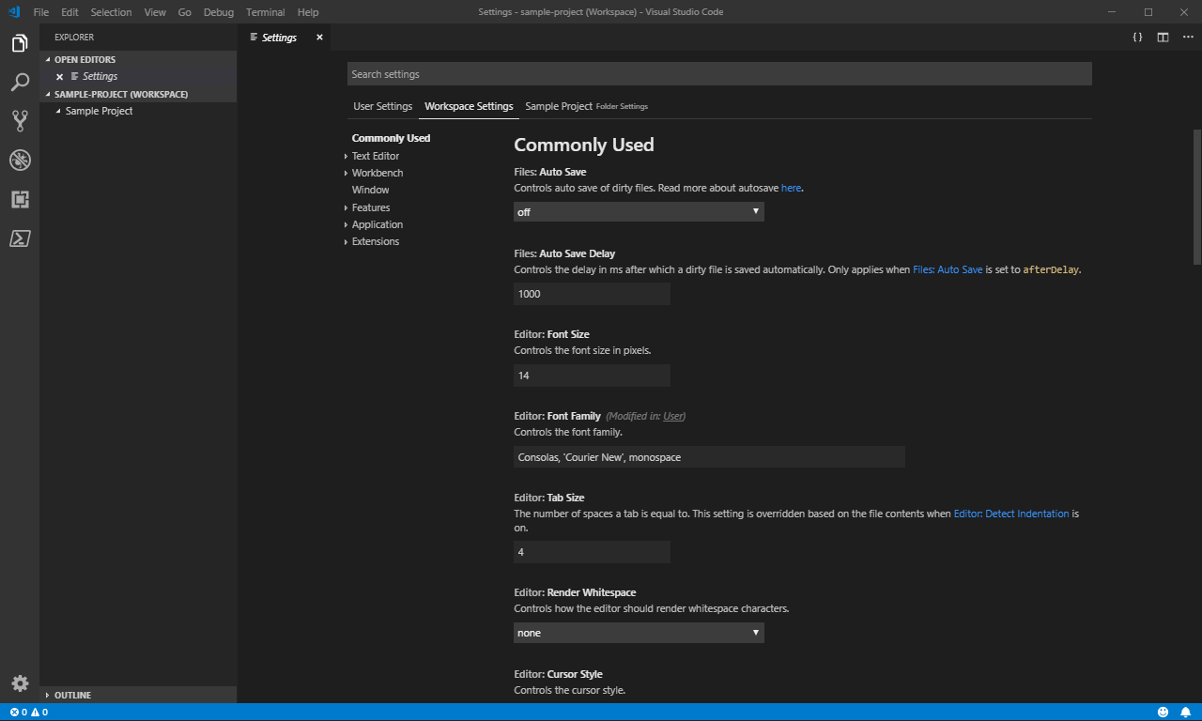This screenshot has height=721, width=1202.
Task: Open the File menu
Action: point(41,12)
